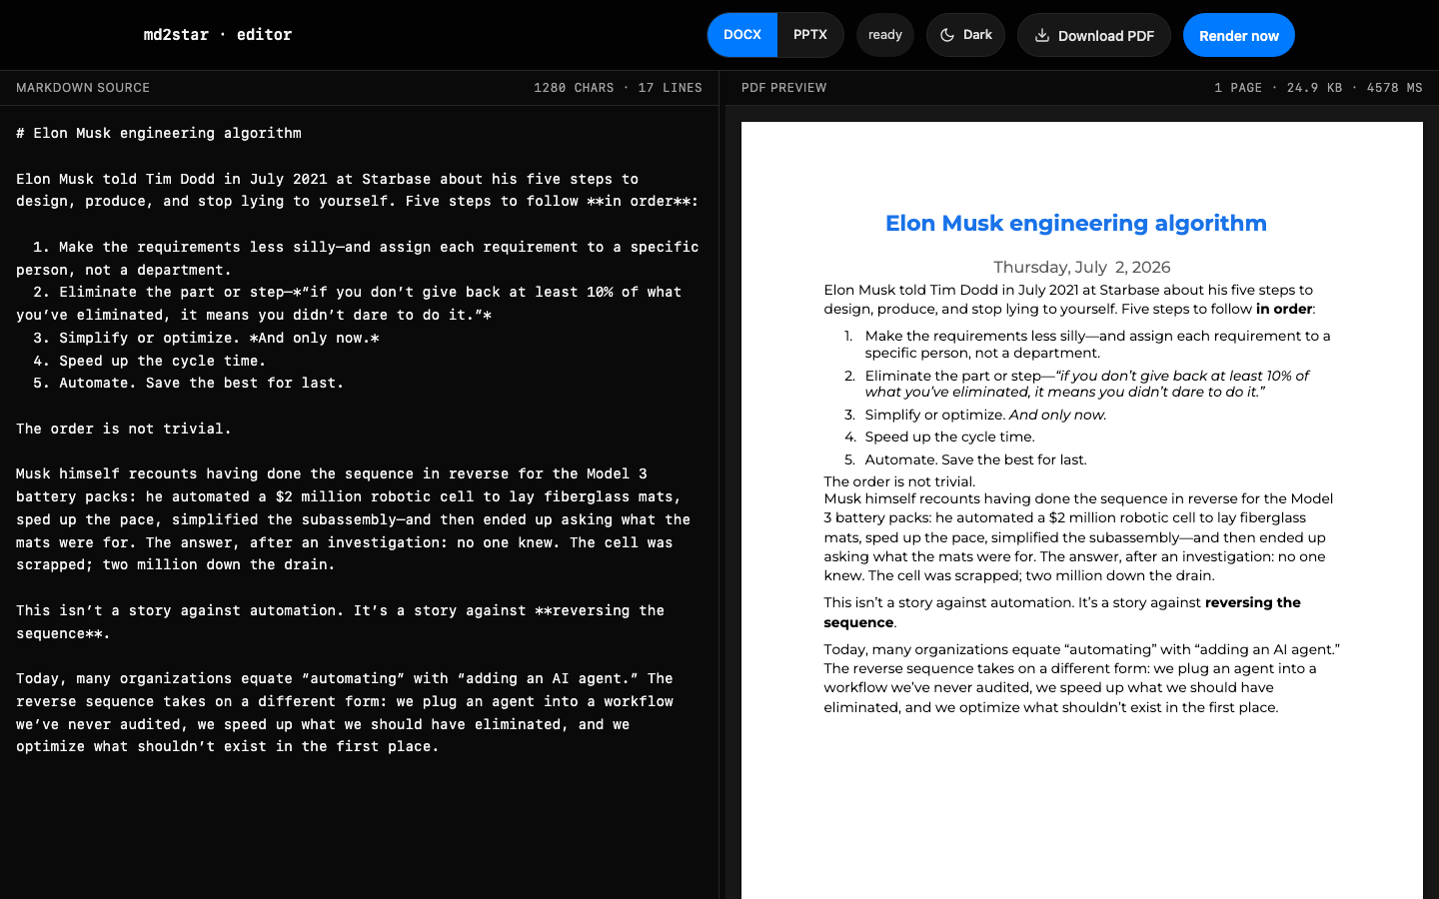Click preview list item 'Speed up the cycle time.'
Image resolution: width=1439 pixels, height=899 pixels.
point(950,437)
